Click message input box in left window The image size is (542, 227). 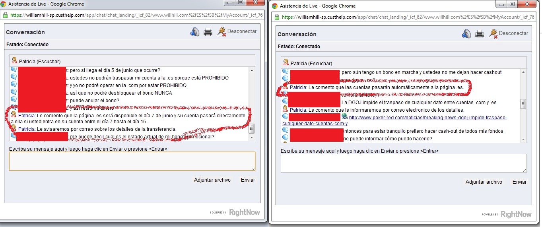click(132, 161)
